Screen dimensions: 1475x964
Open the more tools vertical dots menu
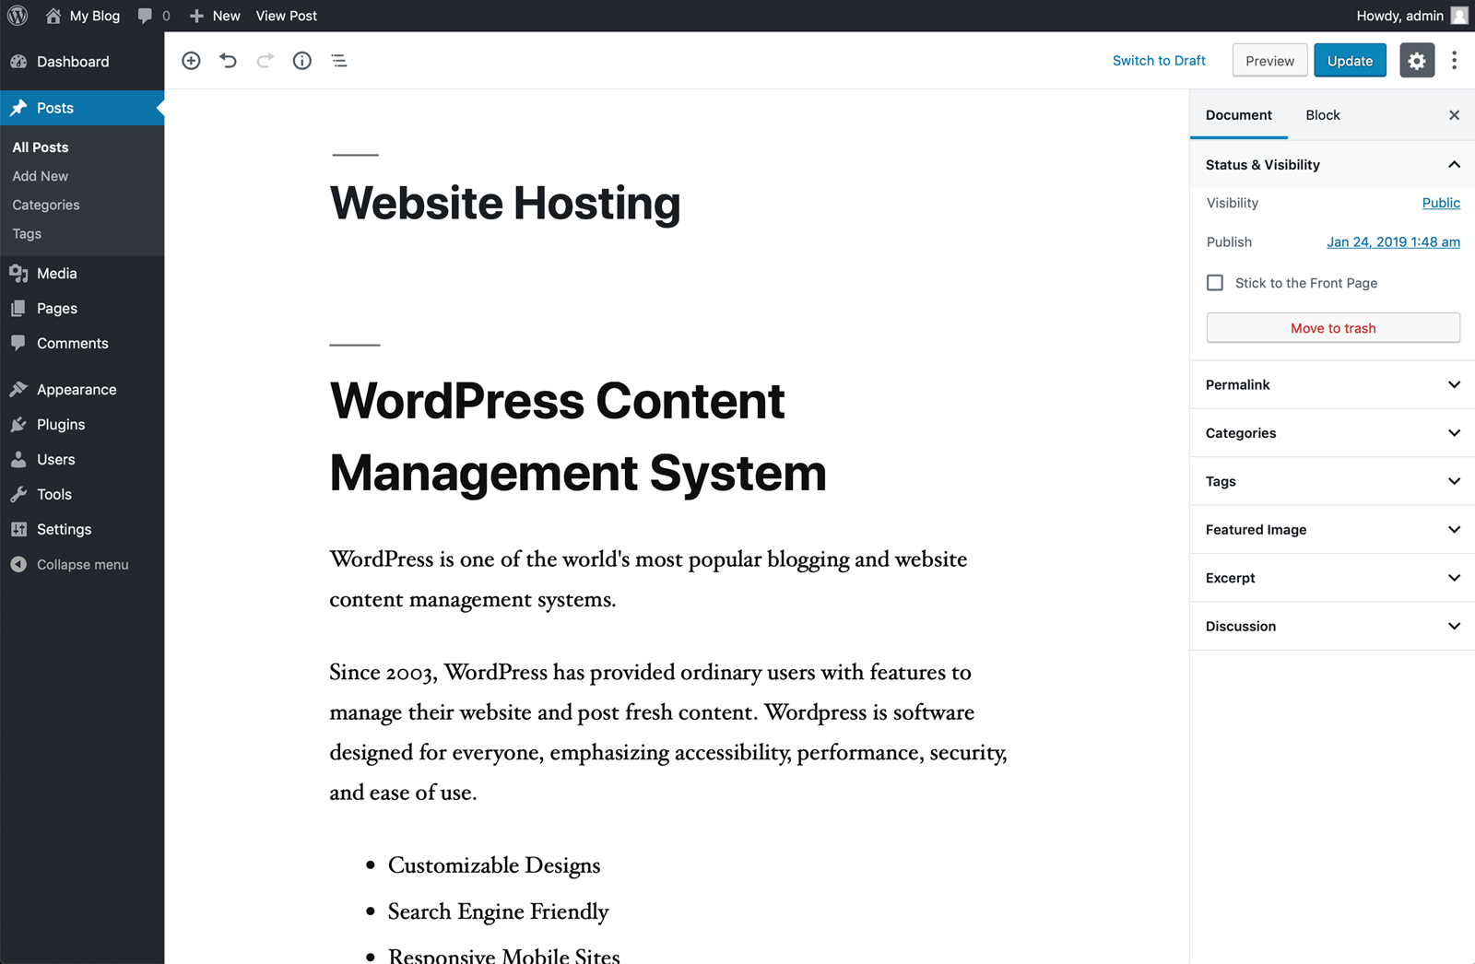(1454, 61)
